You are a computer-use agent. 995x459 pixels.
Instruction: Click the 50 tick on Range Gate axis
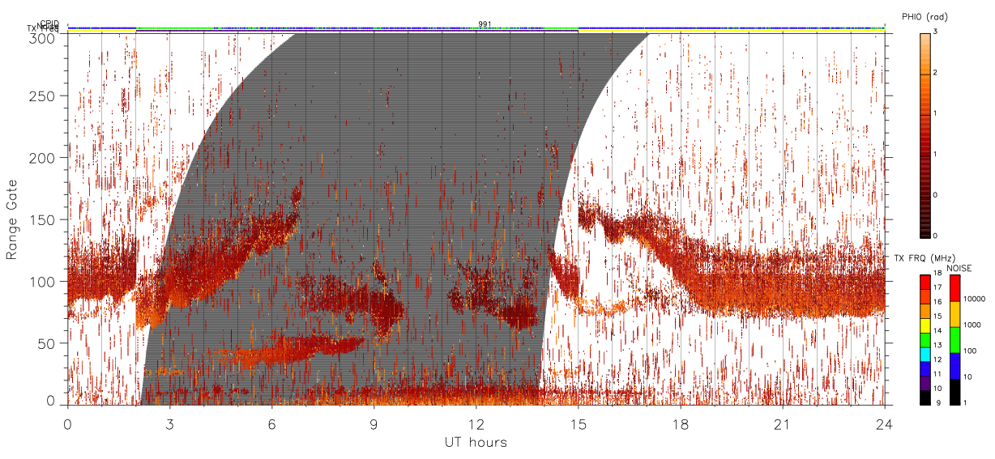[48, 343]
